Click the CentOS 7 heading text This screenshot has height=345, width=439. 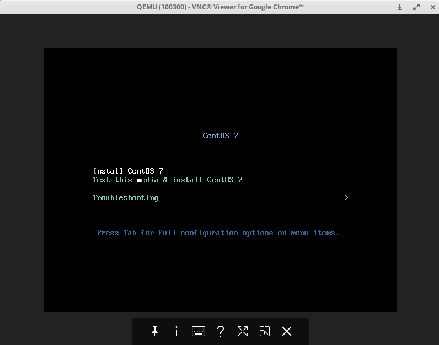[220, 136]
